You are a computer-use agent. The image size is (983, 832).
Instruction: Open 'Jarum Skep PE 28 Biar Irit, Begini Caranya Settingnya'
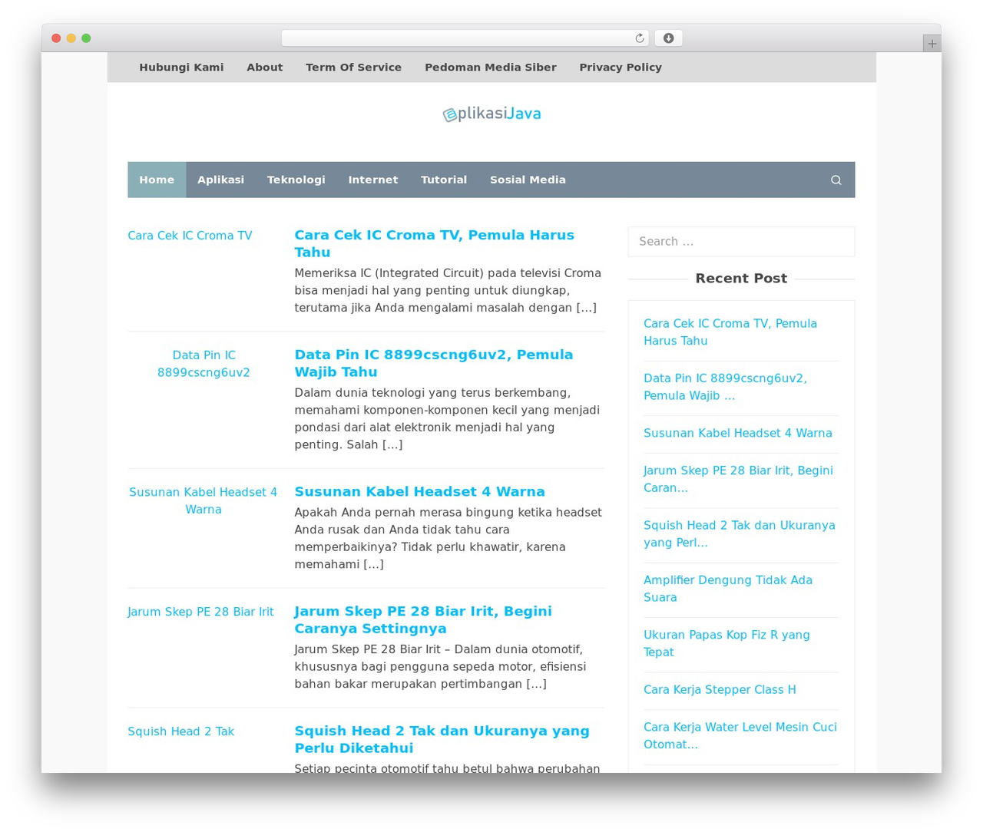tap(423, 619)
